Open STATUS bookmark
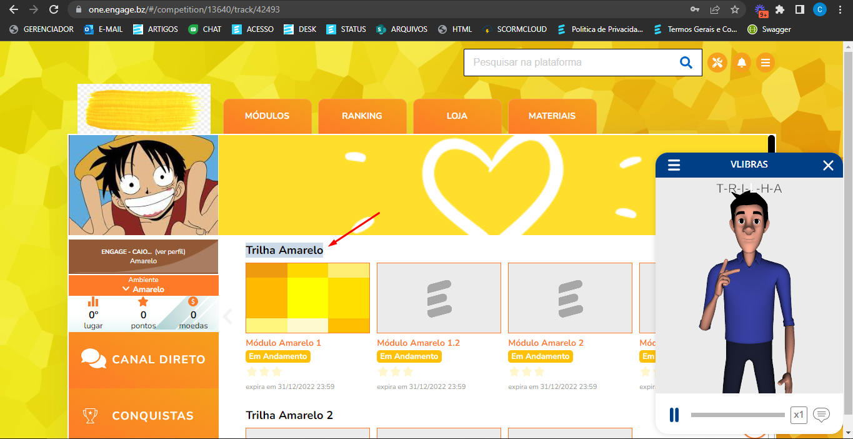 pos(346,29)
